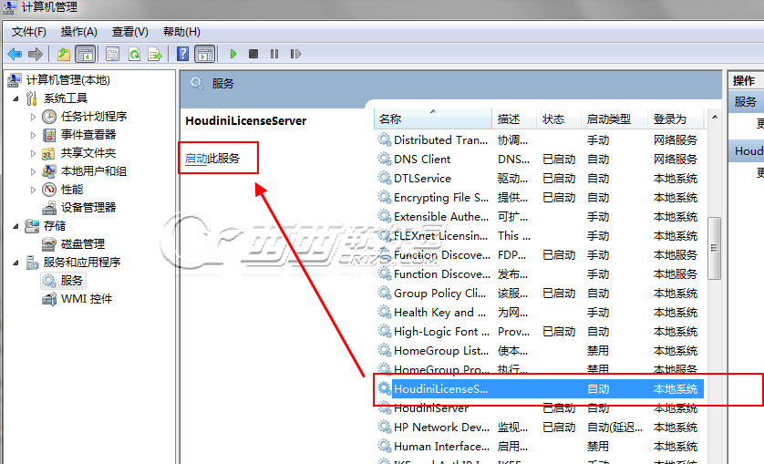Viewport: 764px width, 464px height.
Task: Select the Encrypting File S... service row
Action: pos(540,198)
